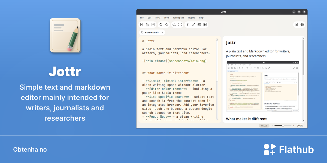Open the View menu
327x163 pixels.
point(158,18)
